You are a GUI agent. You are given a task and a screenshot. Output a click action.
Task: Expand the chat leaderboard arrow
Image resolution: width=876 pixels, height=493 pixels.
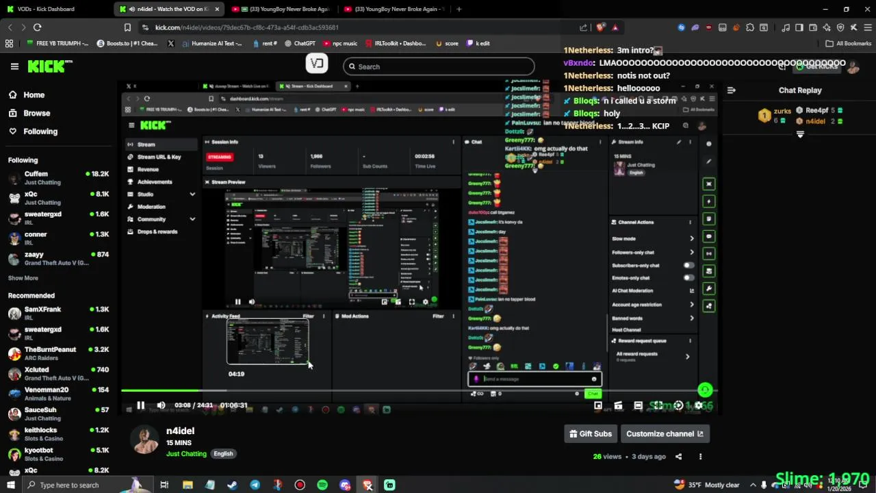800,135
